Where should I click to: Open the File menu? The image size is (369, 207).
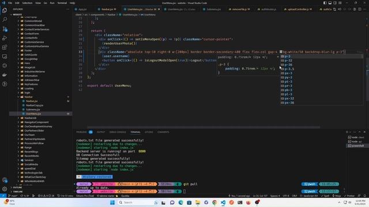[10, 3]
